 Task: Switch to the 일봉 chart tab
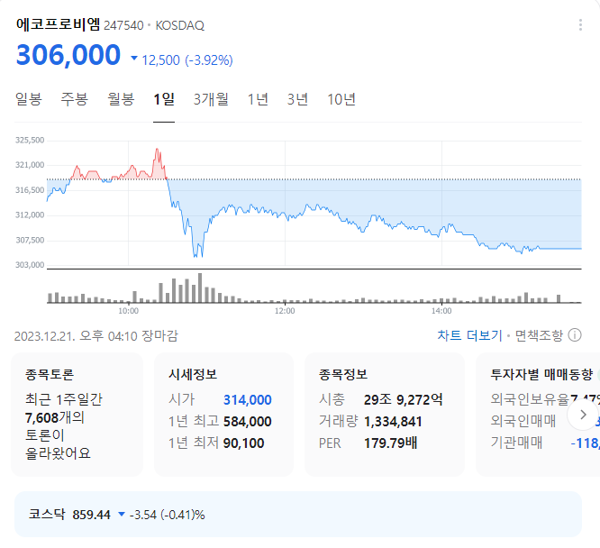28,99
